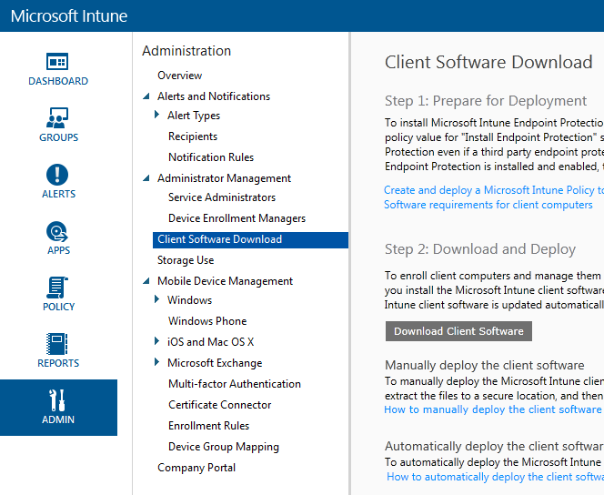The height and width of the screenshot is (495, 604).
Task: Click the DASHBOARD label
Action: pyautogui.click(x=58, y=81)
